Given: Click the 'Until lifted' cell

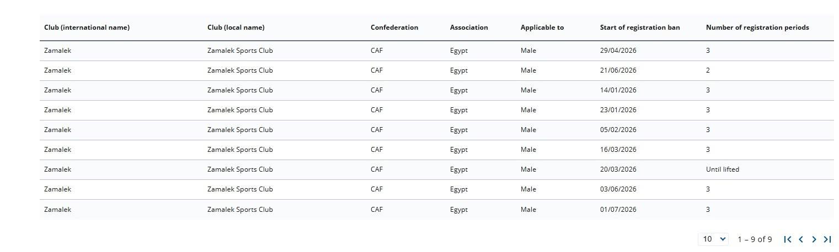Looking at the screenshot, I should pos(723,169).
